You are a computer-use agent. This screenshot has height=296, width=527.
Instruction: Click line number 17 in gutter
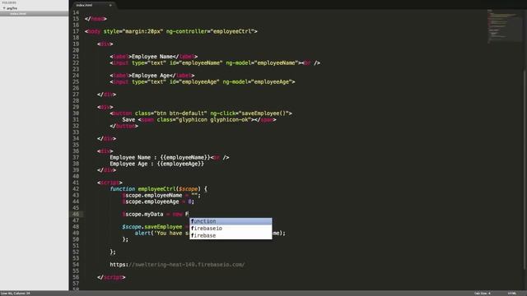(76, 31)
